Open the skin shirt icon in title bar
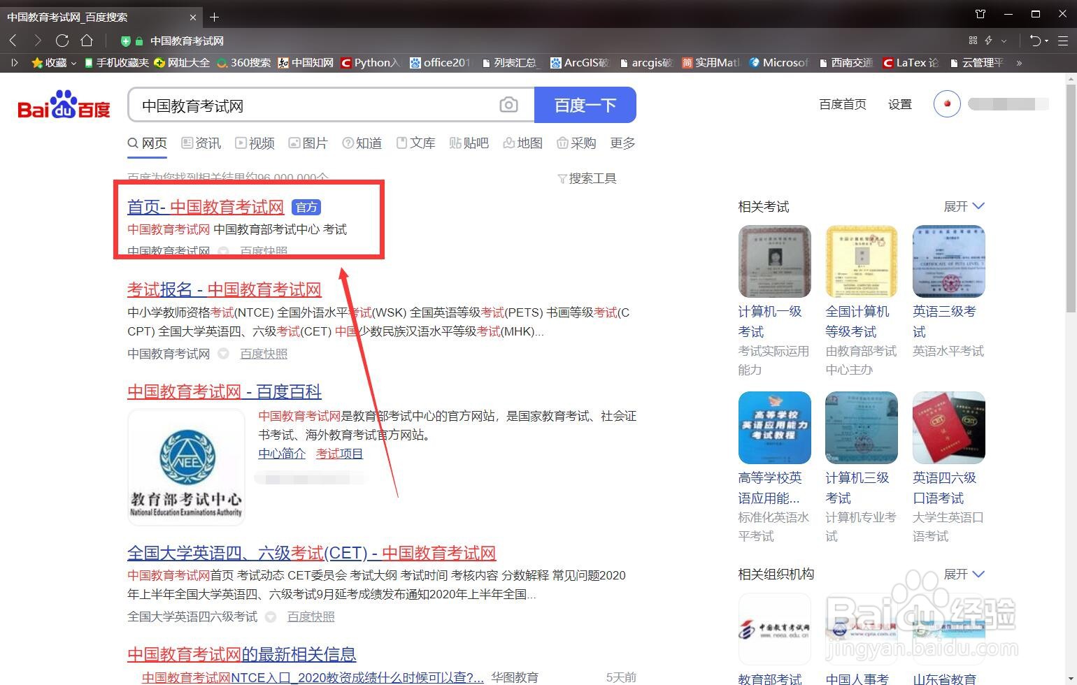Screen dimensions: 1077x685 coord(980,14)
